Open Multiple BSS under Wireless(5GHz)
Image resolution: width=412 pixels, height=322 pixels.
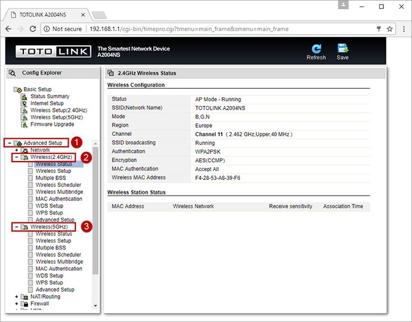[51, 247]
